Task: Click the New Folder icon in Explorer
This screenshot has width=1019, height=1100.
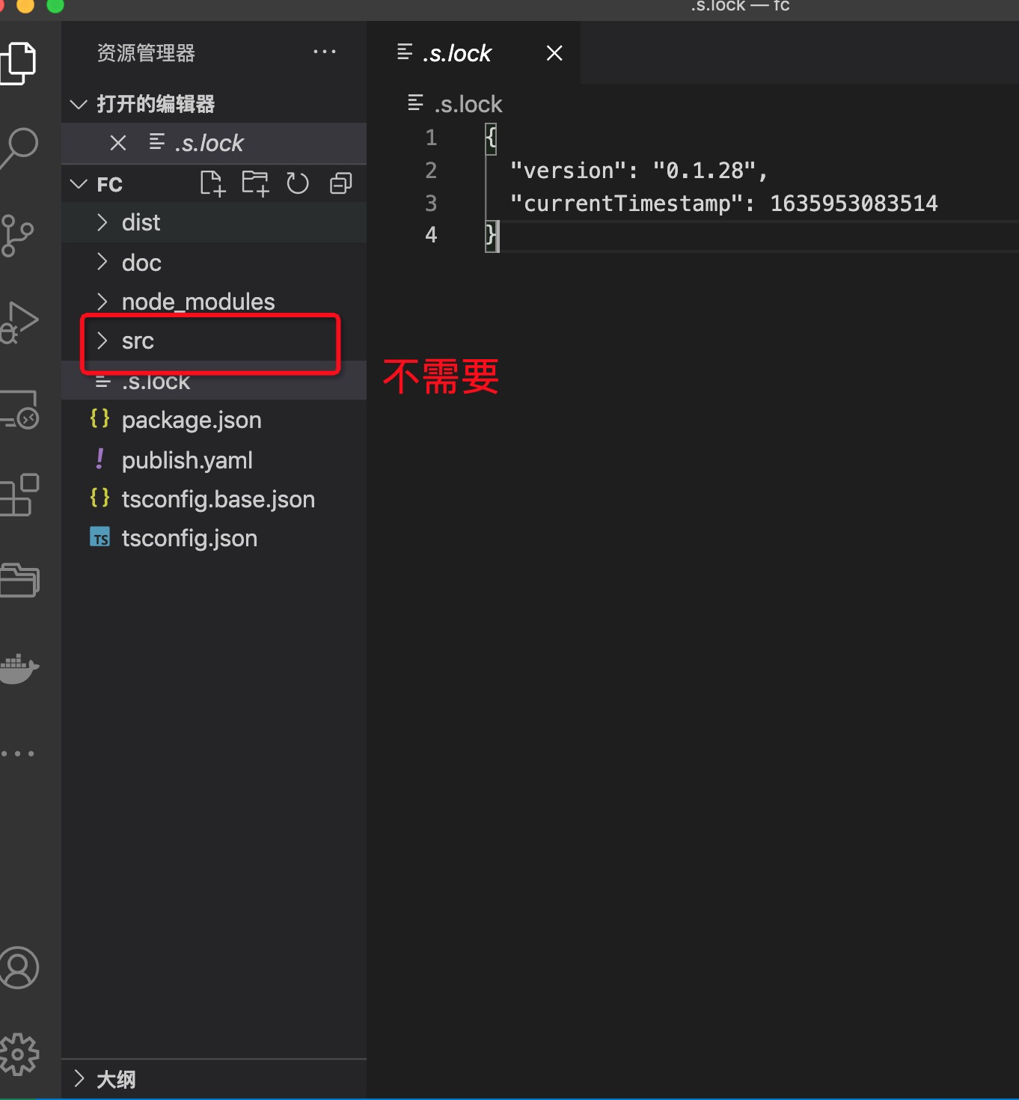Action: coord(255,183)
